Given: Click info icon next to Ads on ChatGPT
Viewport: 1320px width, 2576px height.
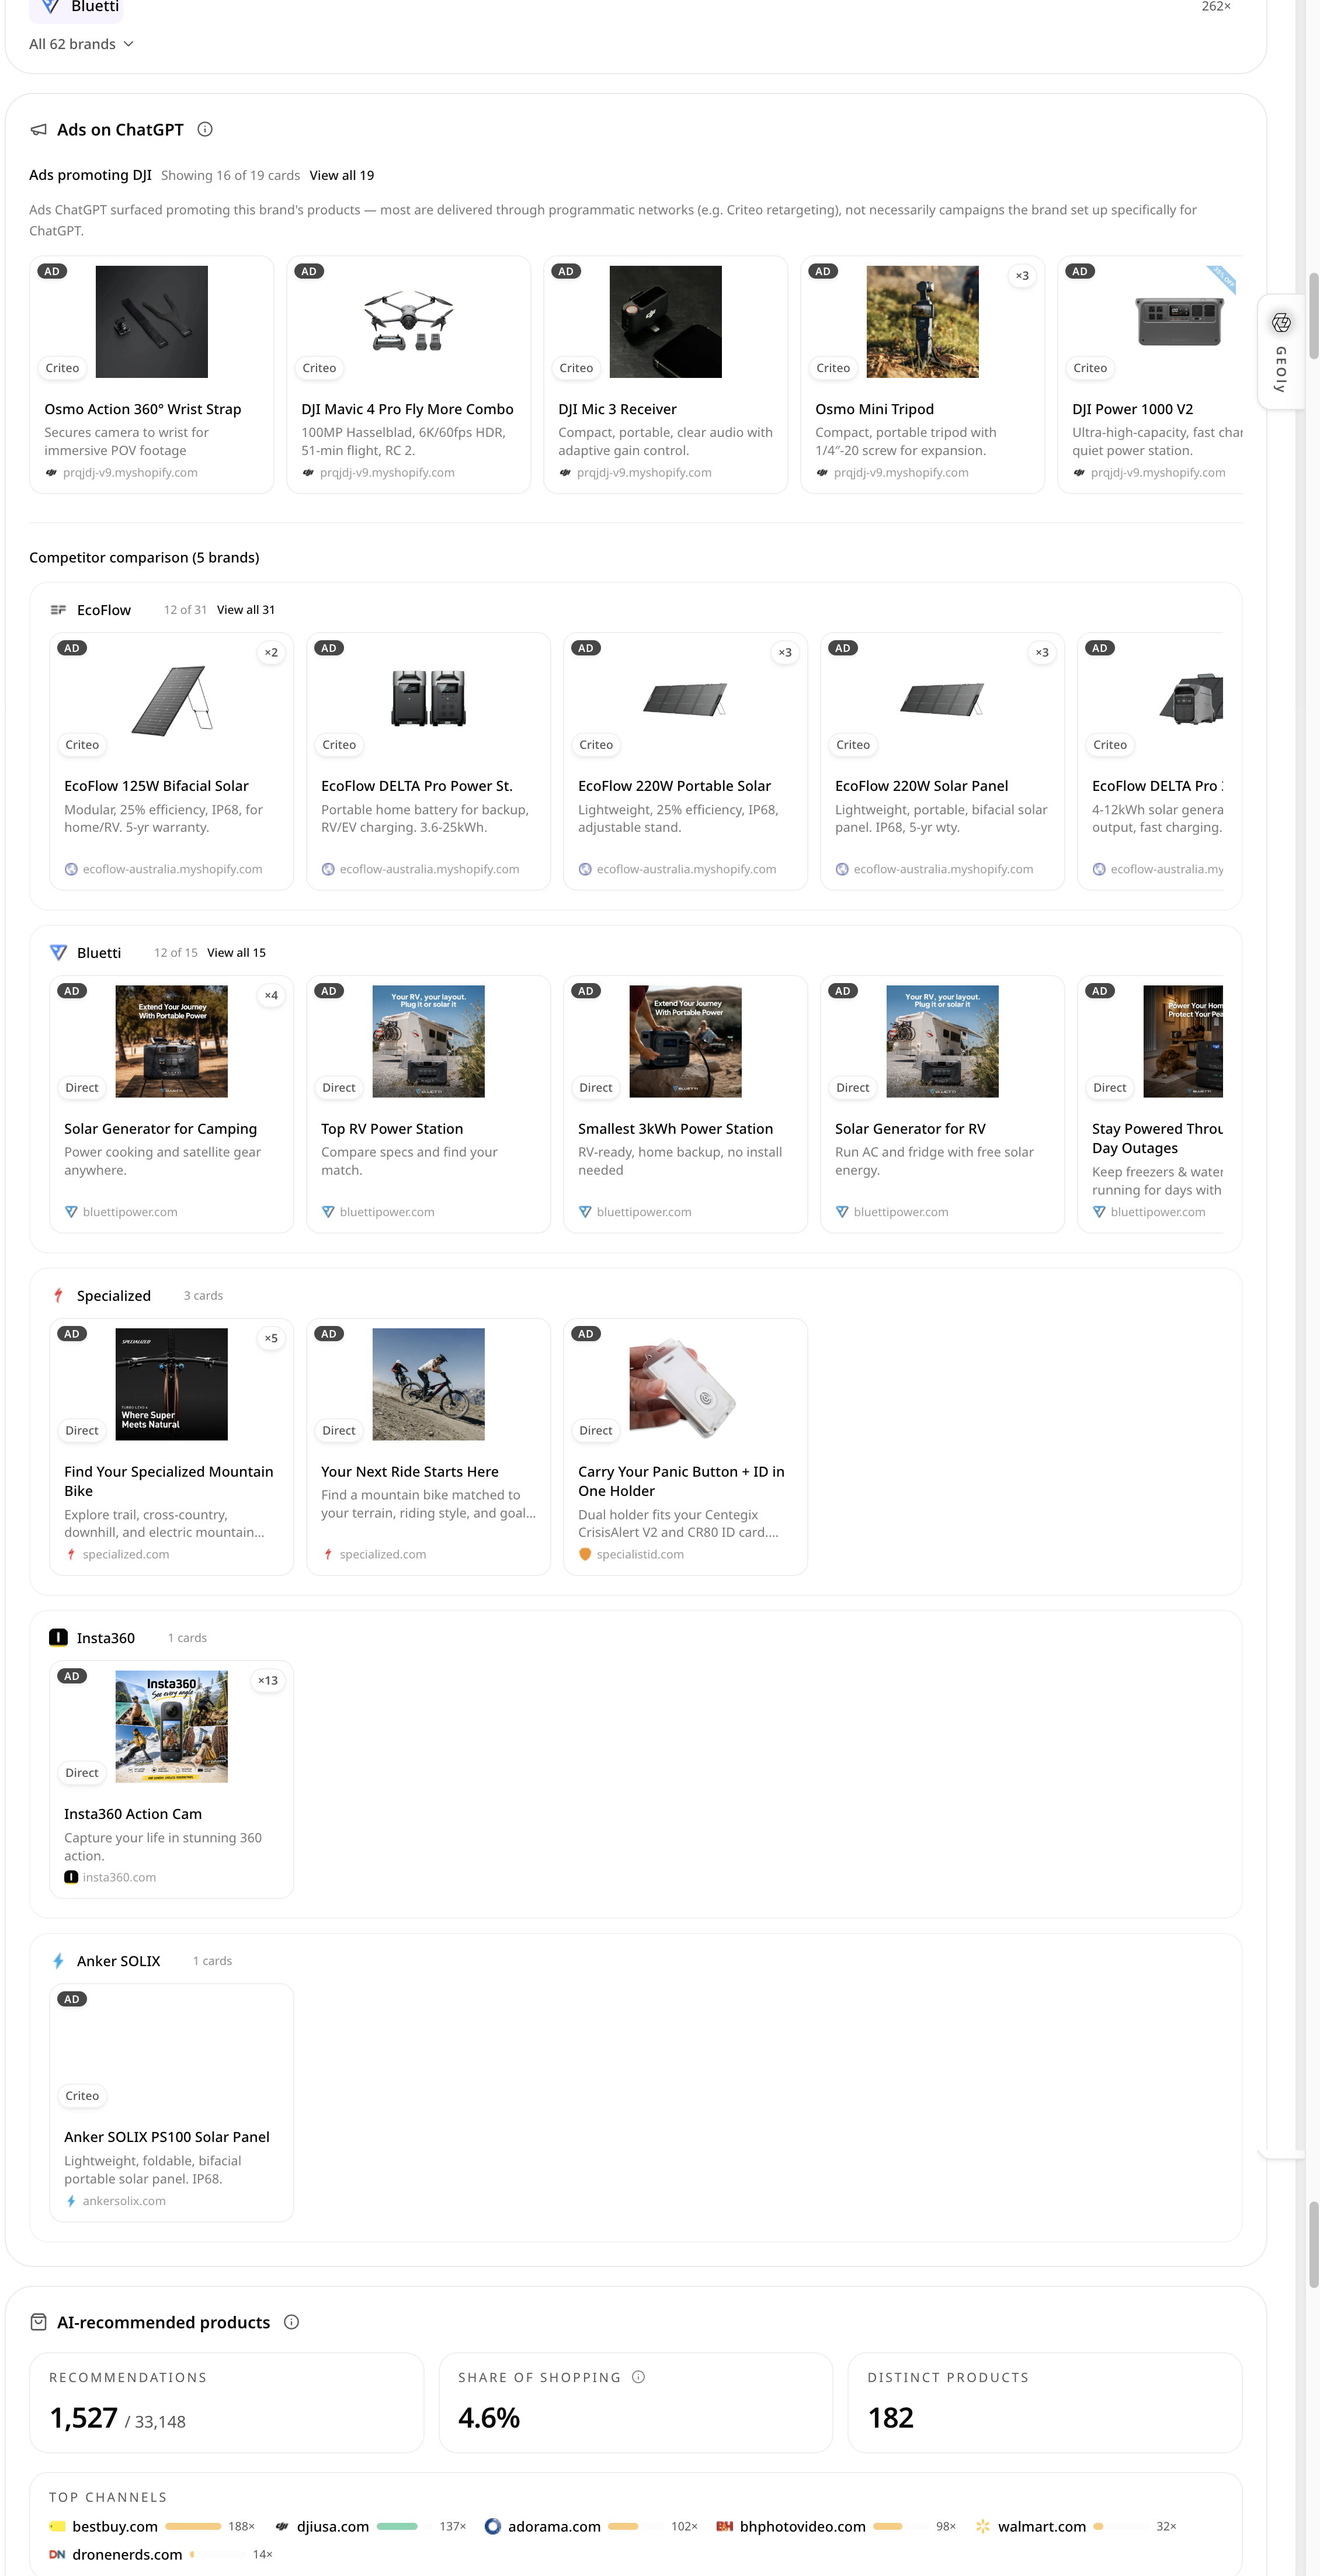Looking at the screenshot, I should click(205, 129).
